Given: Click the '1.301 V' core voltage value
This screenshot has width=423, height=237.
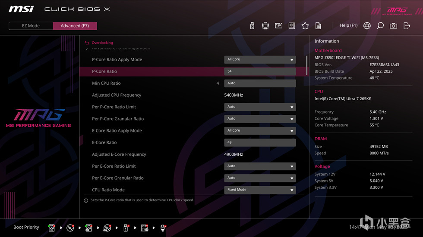Looking at the screenshot, I should click(376, 118).
